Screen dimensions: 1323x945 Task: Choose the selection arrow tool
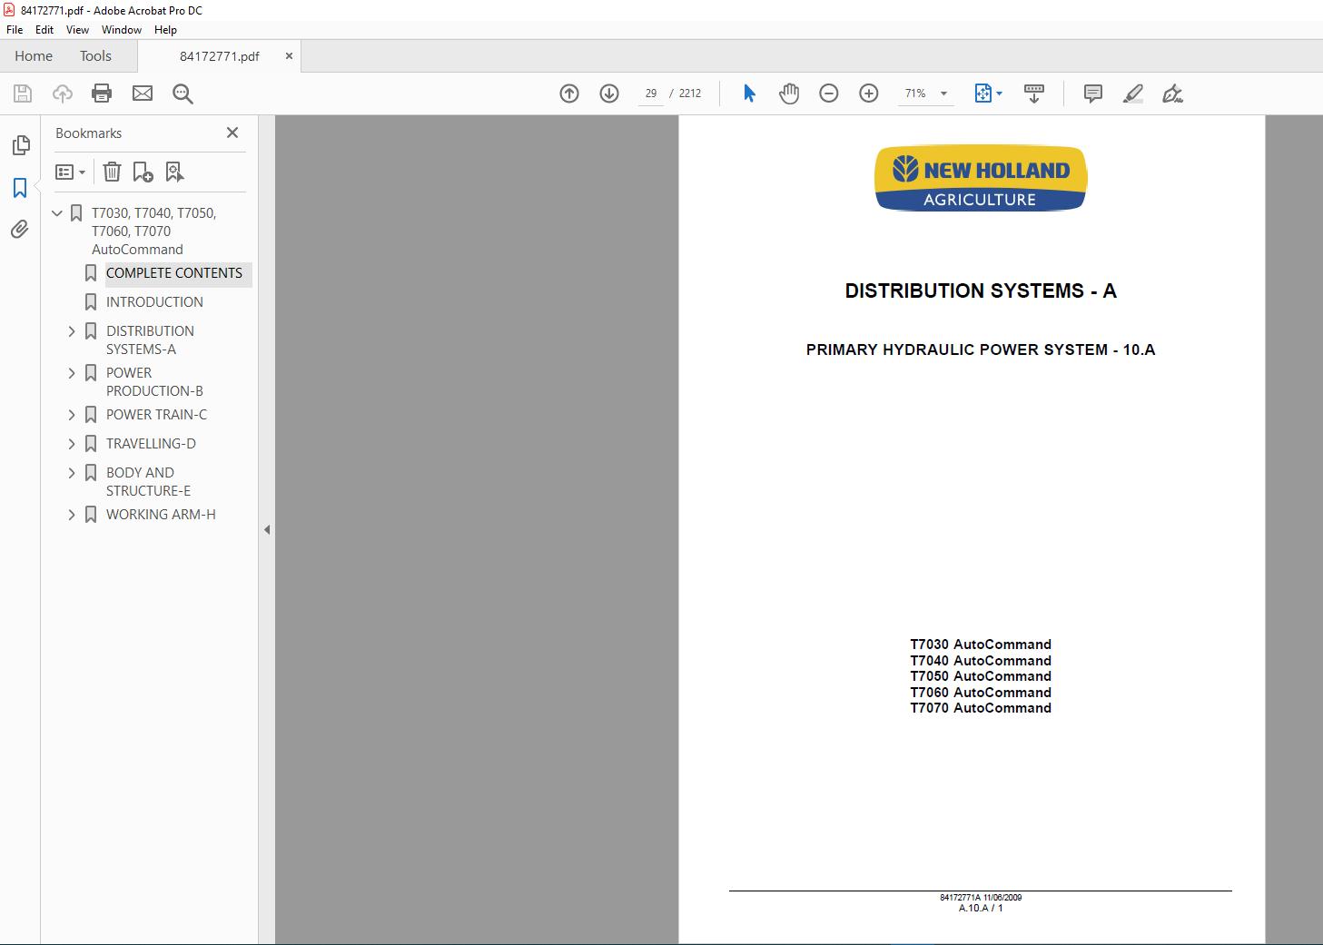[x=749, y=94]
